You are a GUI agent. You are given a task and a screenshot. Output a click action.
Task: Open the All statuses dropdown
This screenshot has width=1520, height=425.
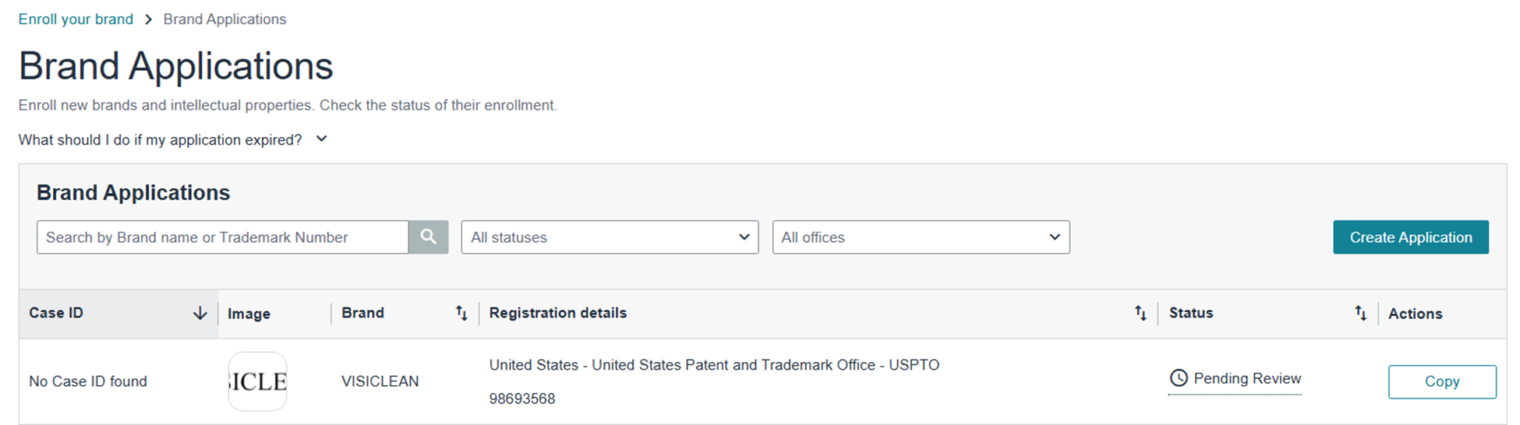click(x=610, y=237)
